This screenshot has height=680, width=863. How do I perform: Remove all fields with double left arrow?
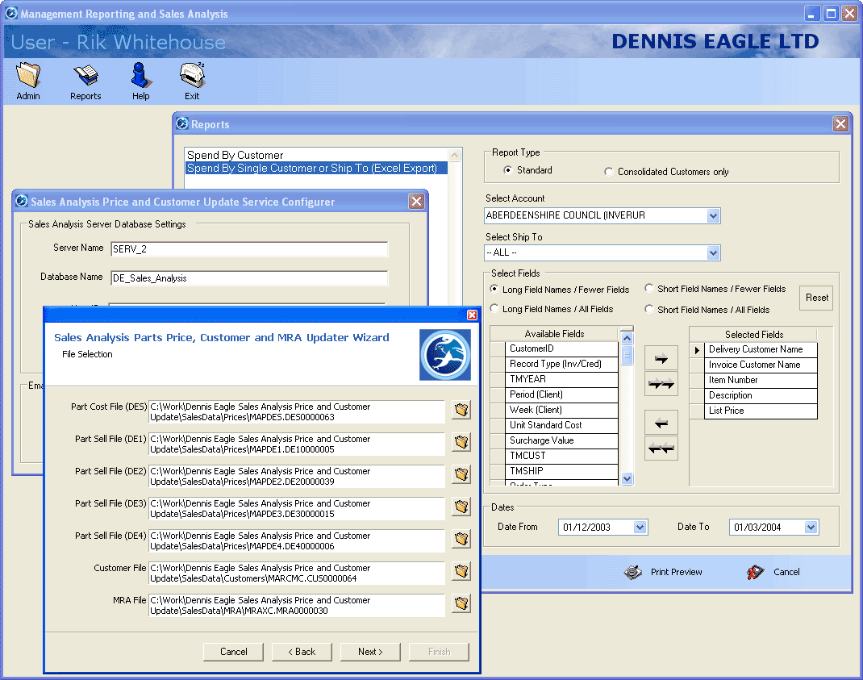click(661, 448)
